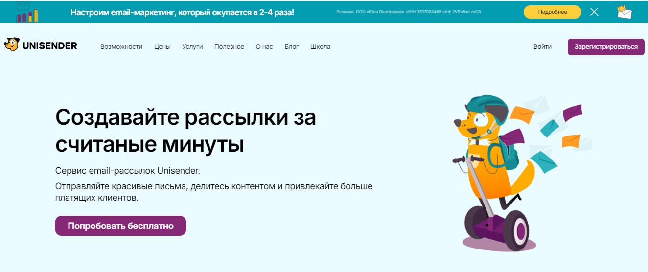Expand the Услуги menu
This screenshot has height=272, width=648.
[x=192, y=47]
